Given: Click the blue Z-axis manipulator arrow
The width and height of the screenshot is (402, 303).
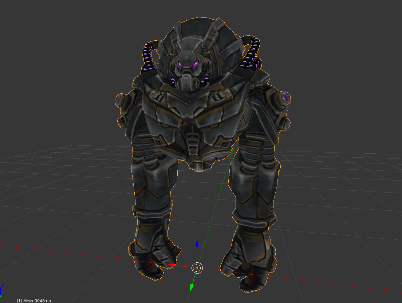Looking at the screenshot, I should pyautogui.click(x=197, y=243).
